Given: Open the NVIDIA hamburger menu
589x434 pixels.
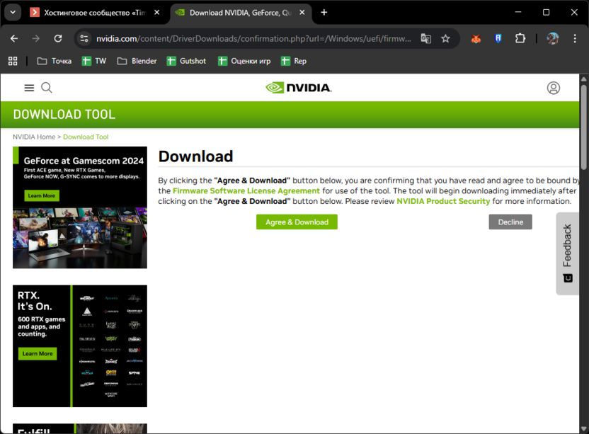Looking at the screenshot, I should [29, 88].
